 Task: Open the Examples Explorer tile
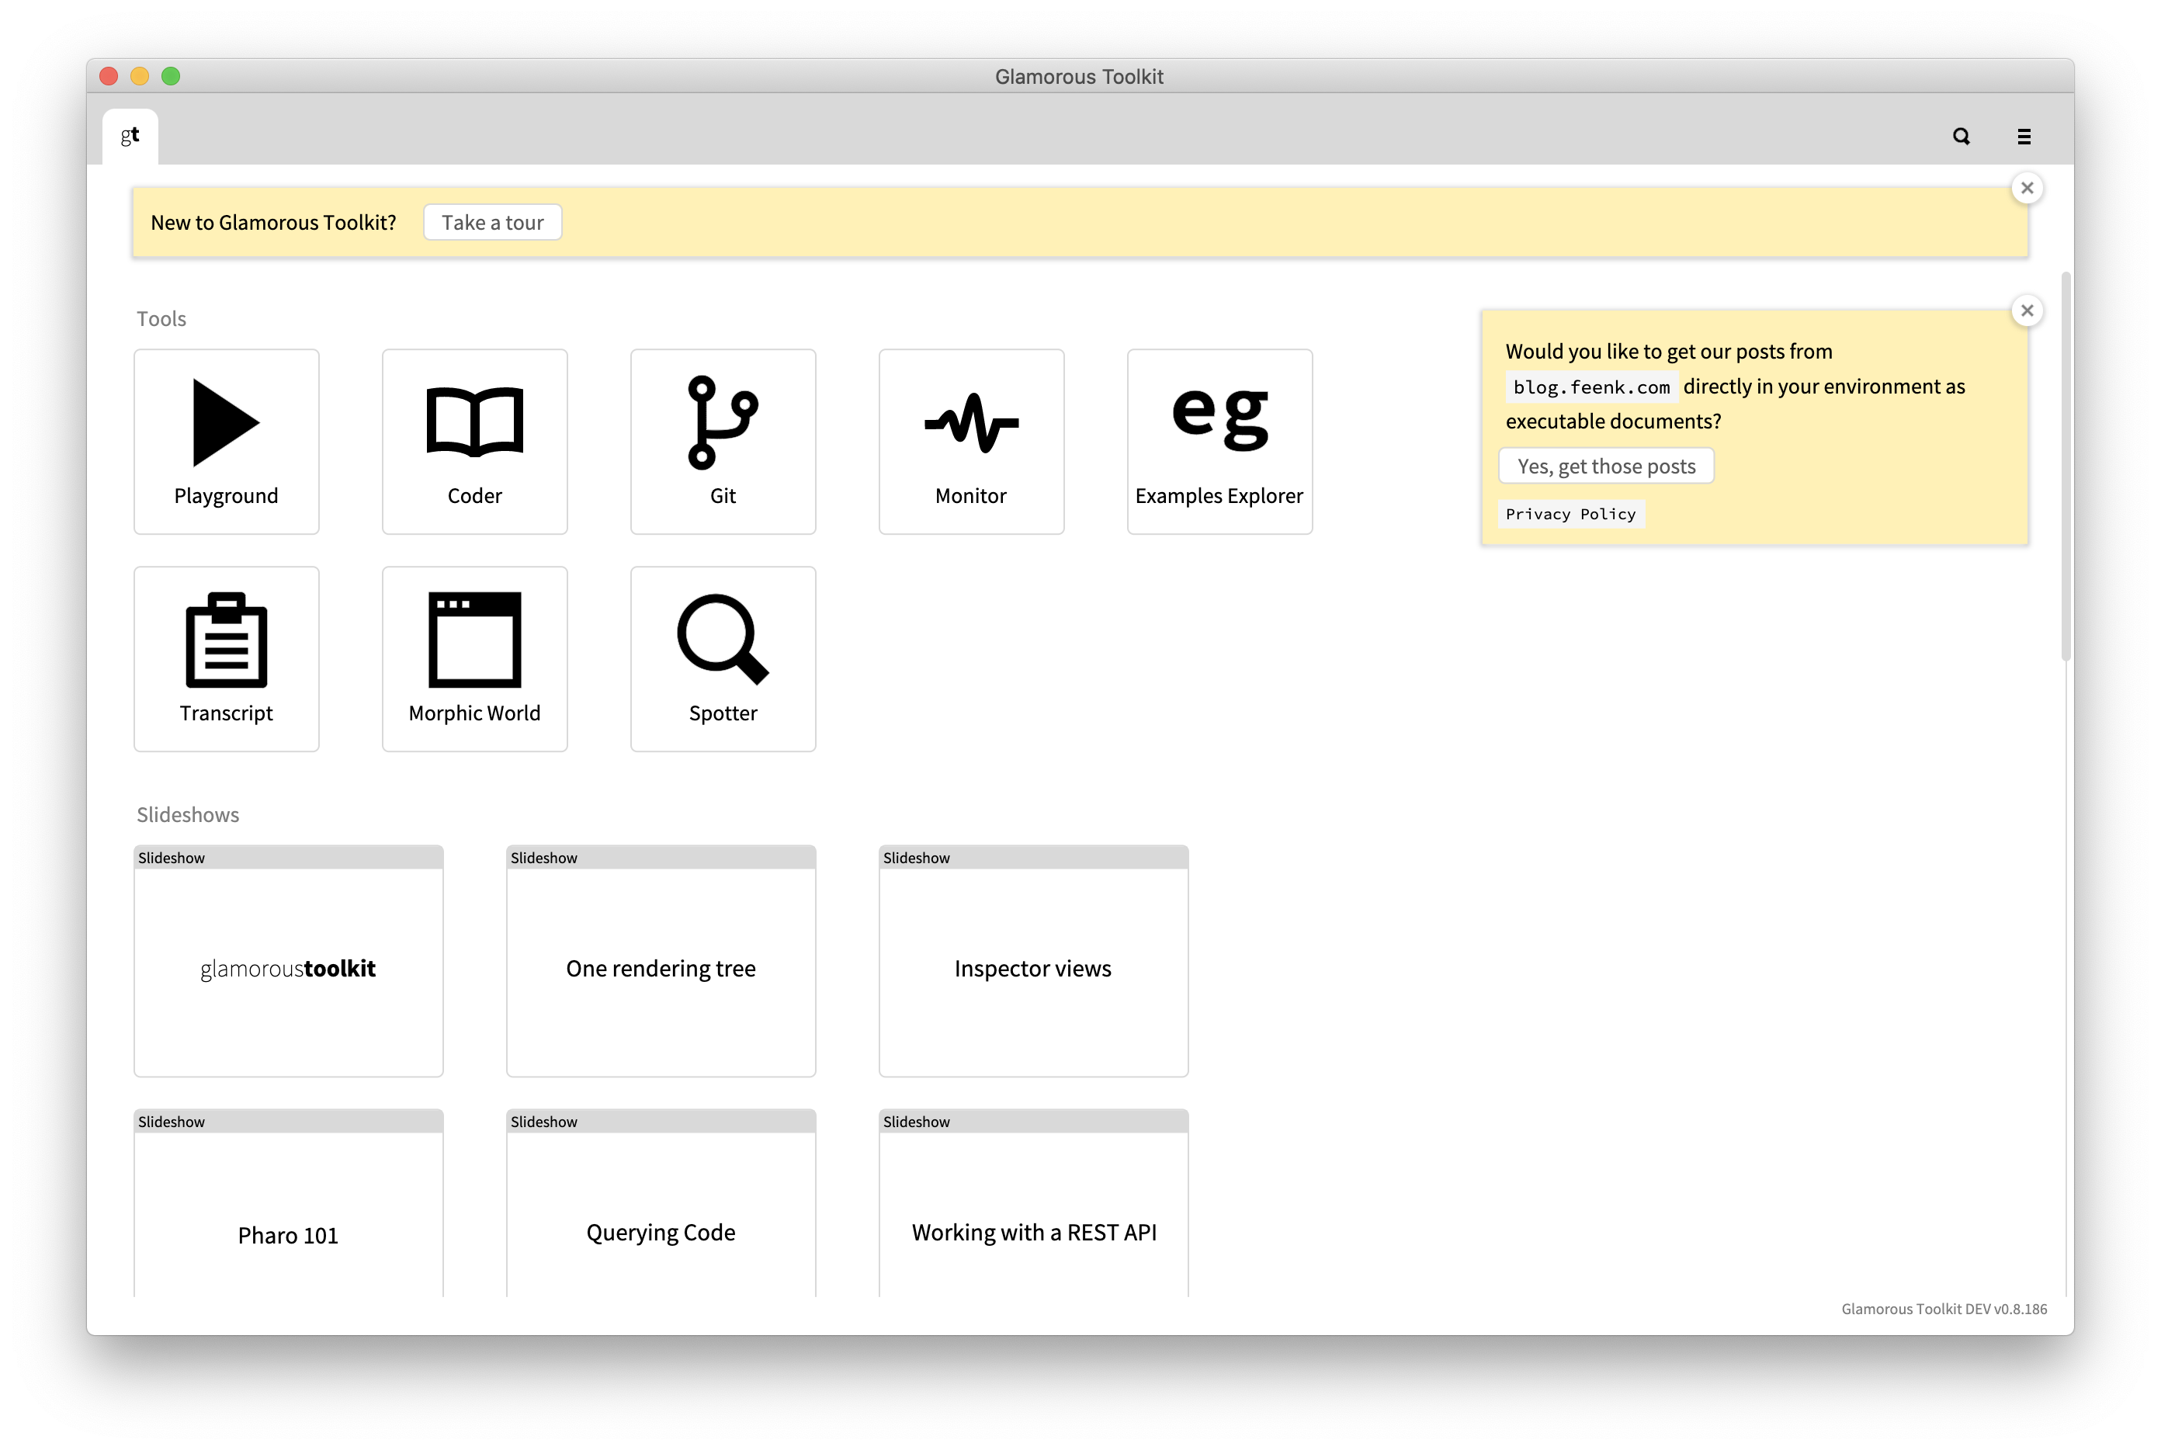point(1219,441)
